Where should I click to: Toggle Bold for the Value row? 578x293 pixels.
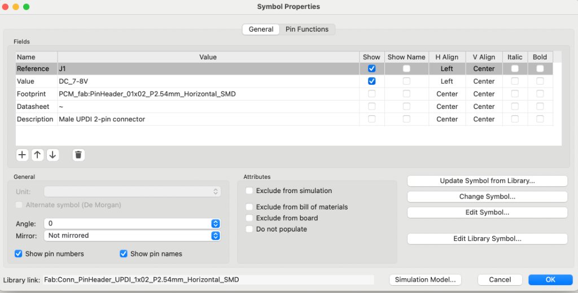540,81
